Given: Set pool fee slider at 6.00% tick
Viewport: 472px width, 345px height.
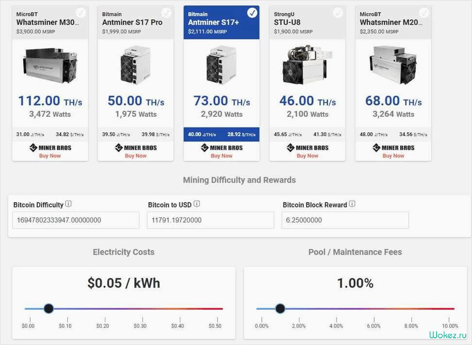Looking at the screenshot, I should 374,309.
